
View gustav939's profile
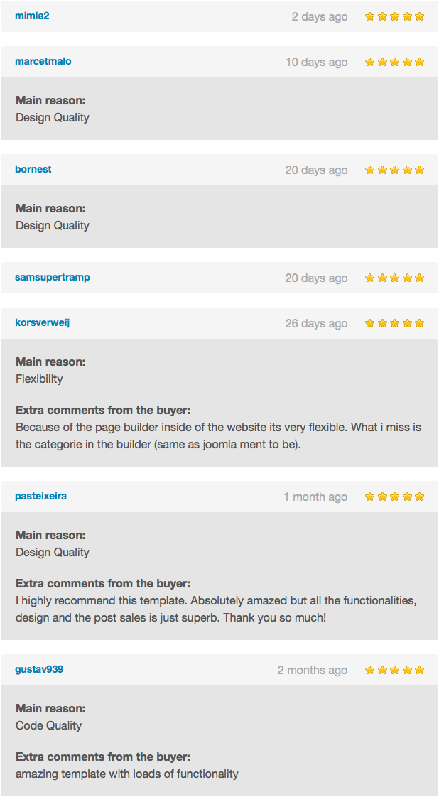pos(39,669)
